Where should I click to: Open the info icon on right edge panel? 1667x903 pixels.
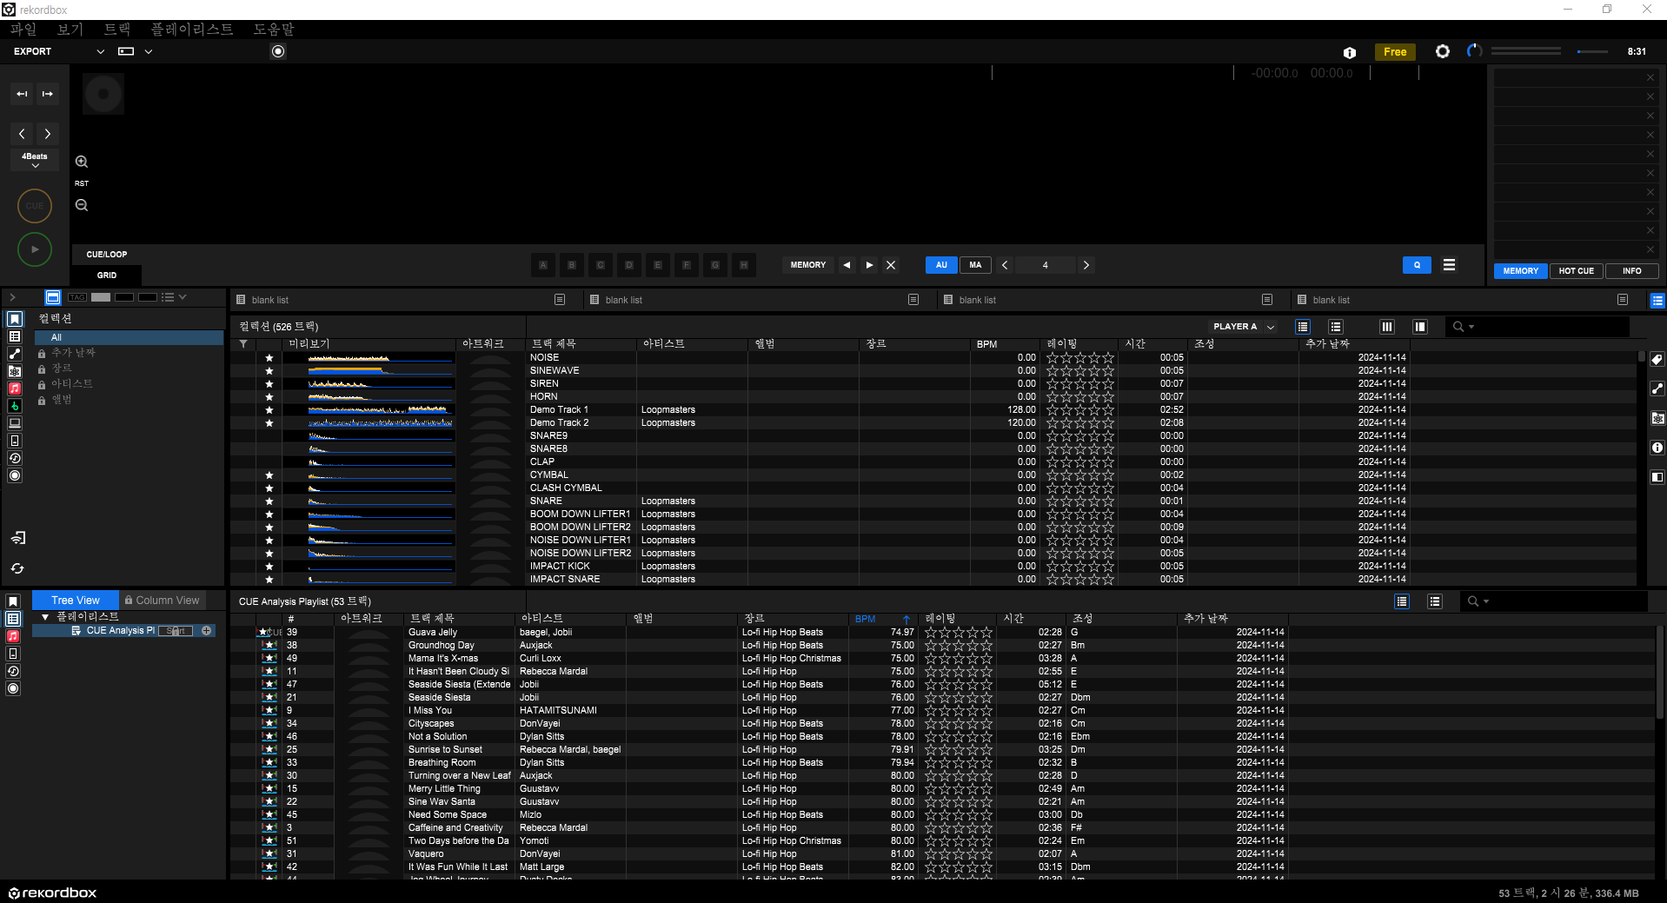pos(1657,448)
